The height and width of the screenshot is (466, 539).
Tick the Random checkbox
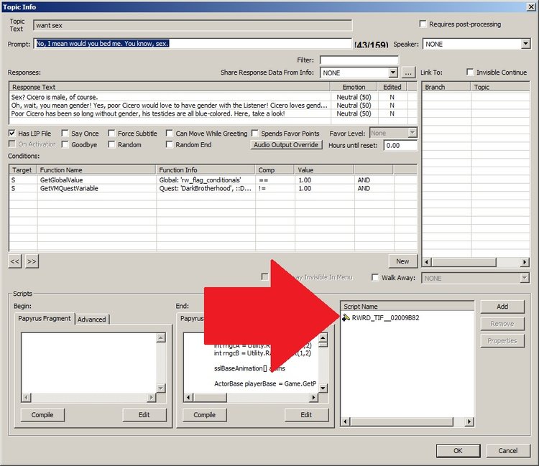click(111, 144)
